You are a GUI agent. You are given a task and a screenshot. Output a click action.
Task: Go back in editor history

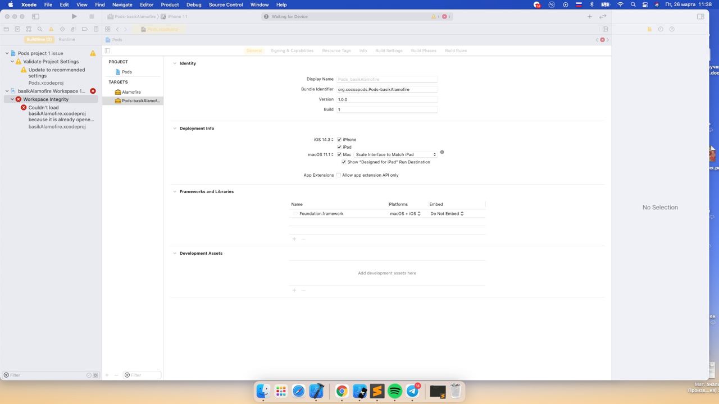(x=117, y=29)
